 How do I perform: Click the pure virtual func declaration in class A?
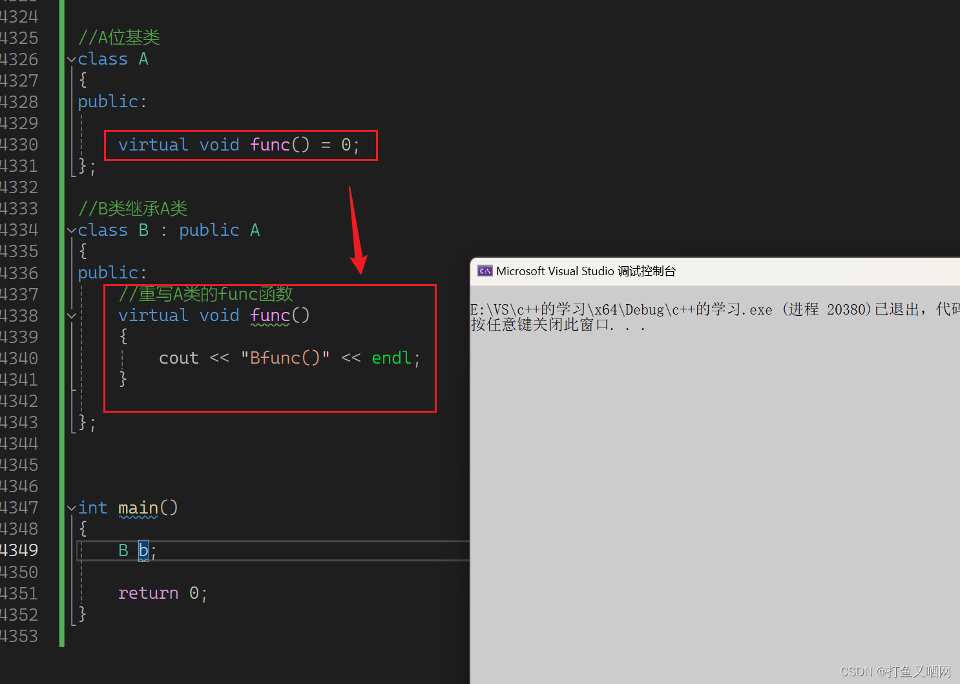point(238,145)
